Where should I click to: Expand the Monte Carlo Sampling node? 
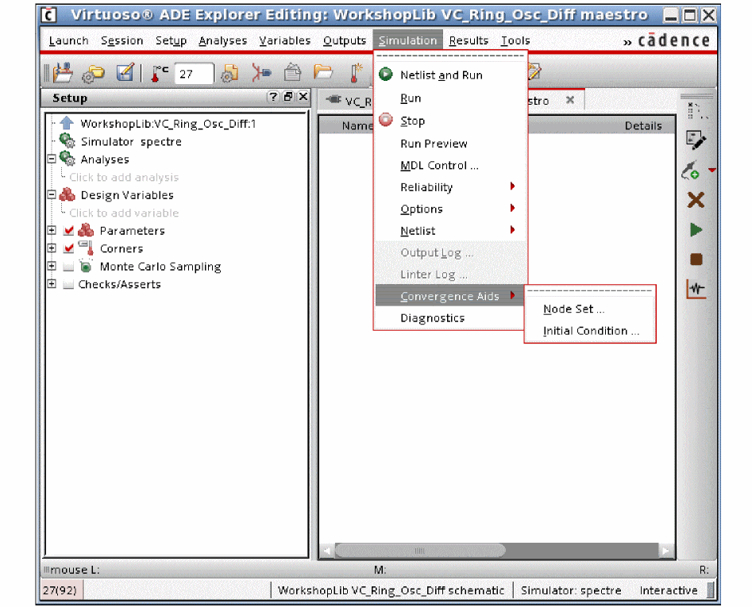(x=52, y=265)
